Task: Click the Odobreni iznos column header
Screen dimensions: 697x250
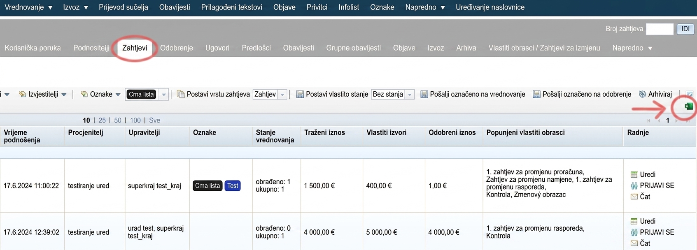Action: coord(452,132)
